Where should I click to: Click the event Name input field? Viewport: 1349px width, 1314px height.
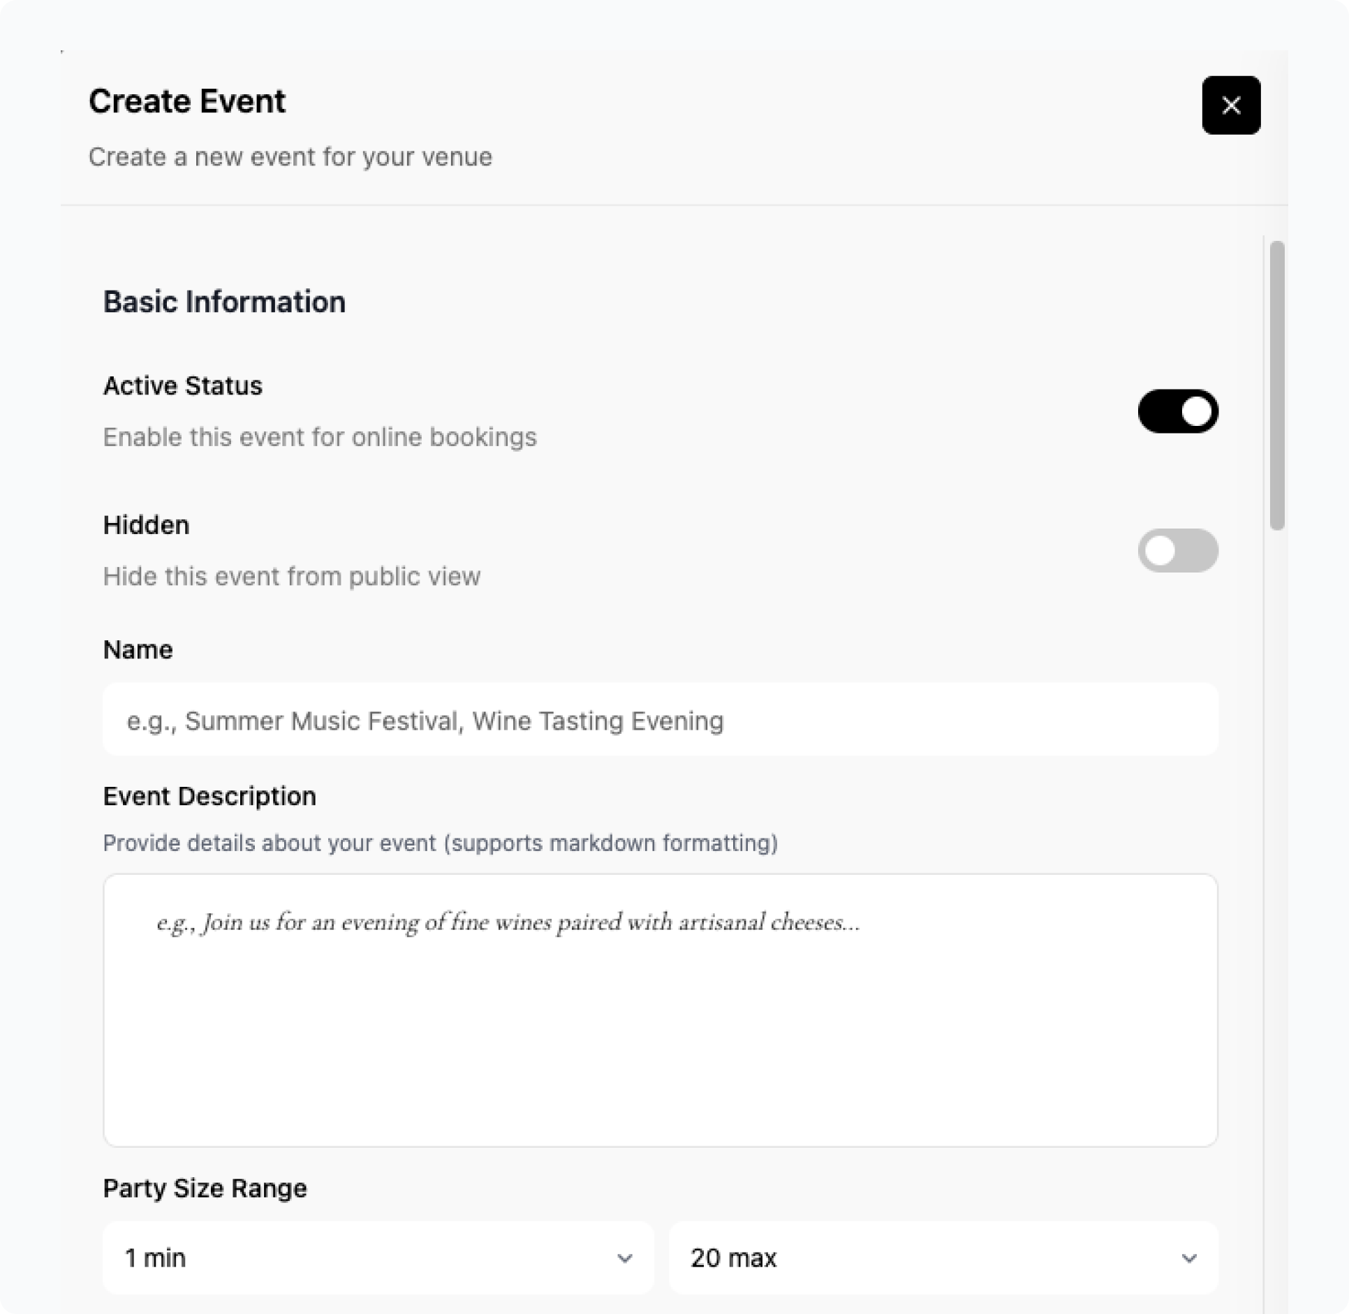click(x=660, y=720)
